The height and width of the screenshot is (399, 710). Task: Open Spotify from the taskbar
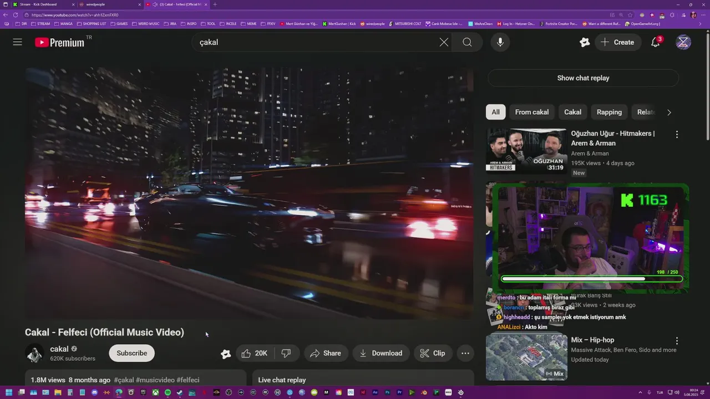tap(168, 392)
